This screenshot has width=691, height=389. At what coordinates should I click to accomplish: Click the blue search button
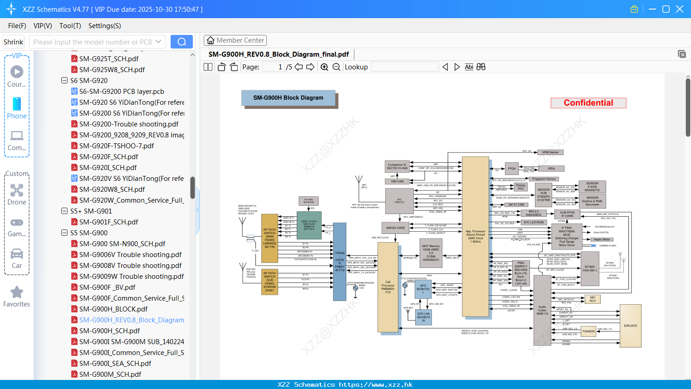[181, 42]
